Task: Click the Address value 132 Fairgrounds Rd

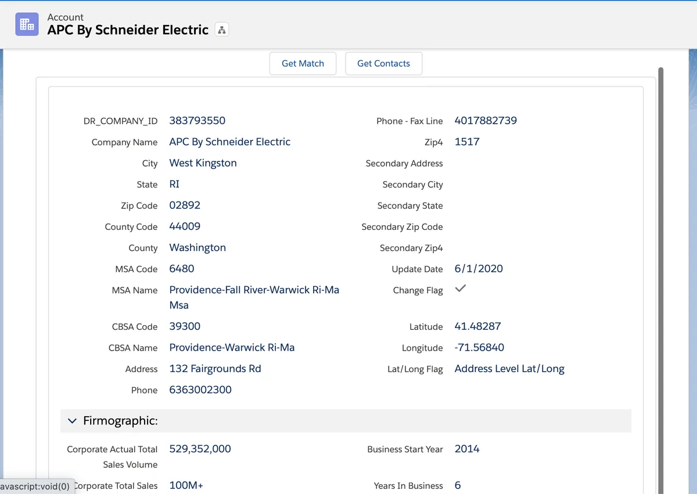Action: [x=215, y=369]
